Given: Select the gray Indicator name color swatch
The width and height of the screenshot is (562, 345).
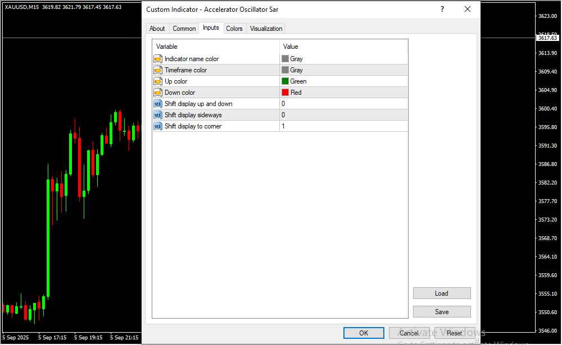Looking at the screenshot, I should pos(285,59).
